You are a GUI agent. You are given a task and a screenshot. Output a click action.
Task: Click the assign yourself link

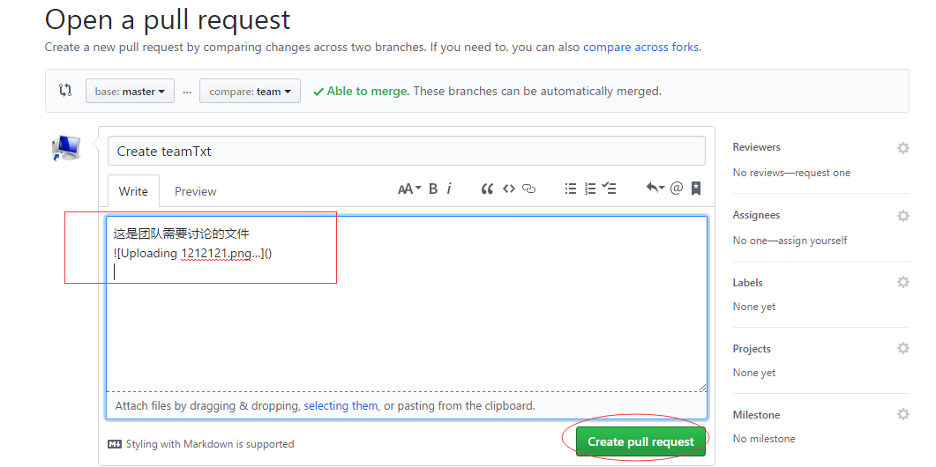pos(813,241)
